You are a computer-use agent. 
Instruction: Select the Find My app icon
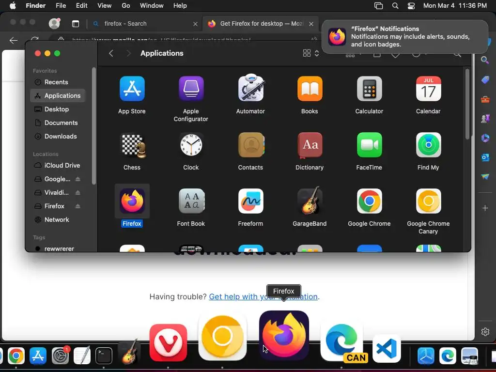point(428,145)
